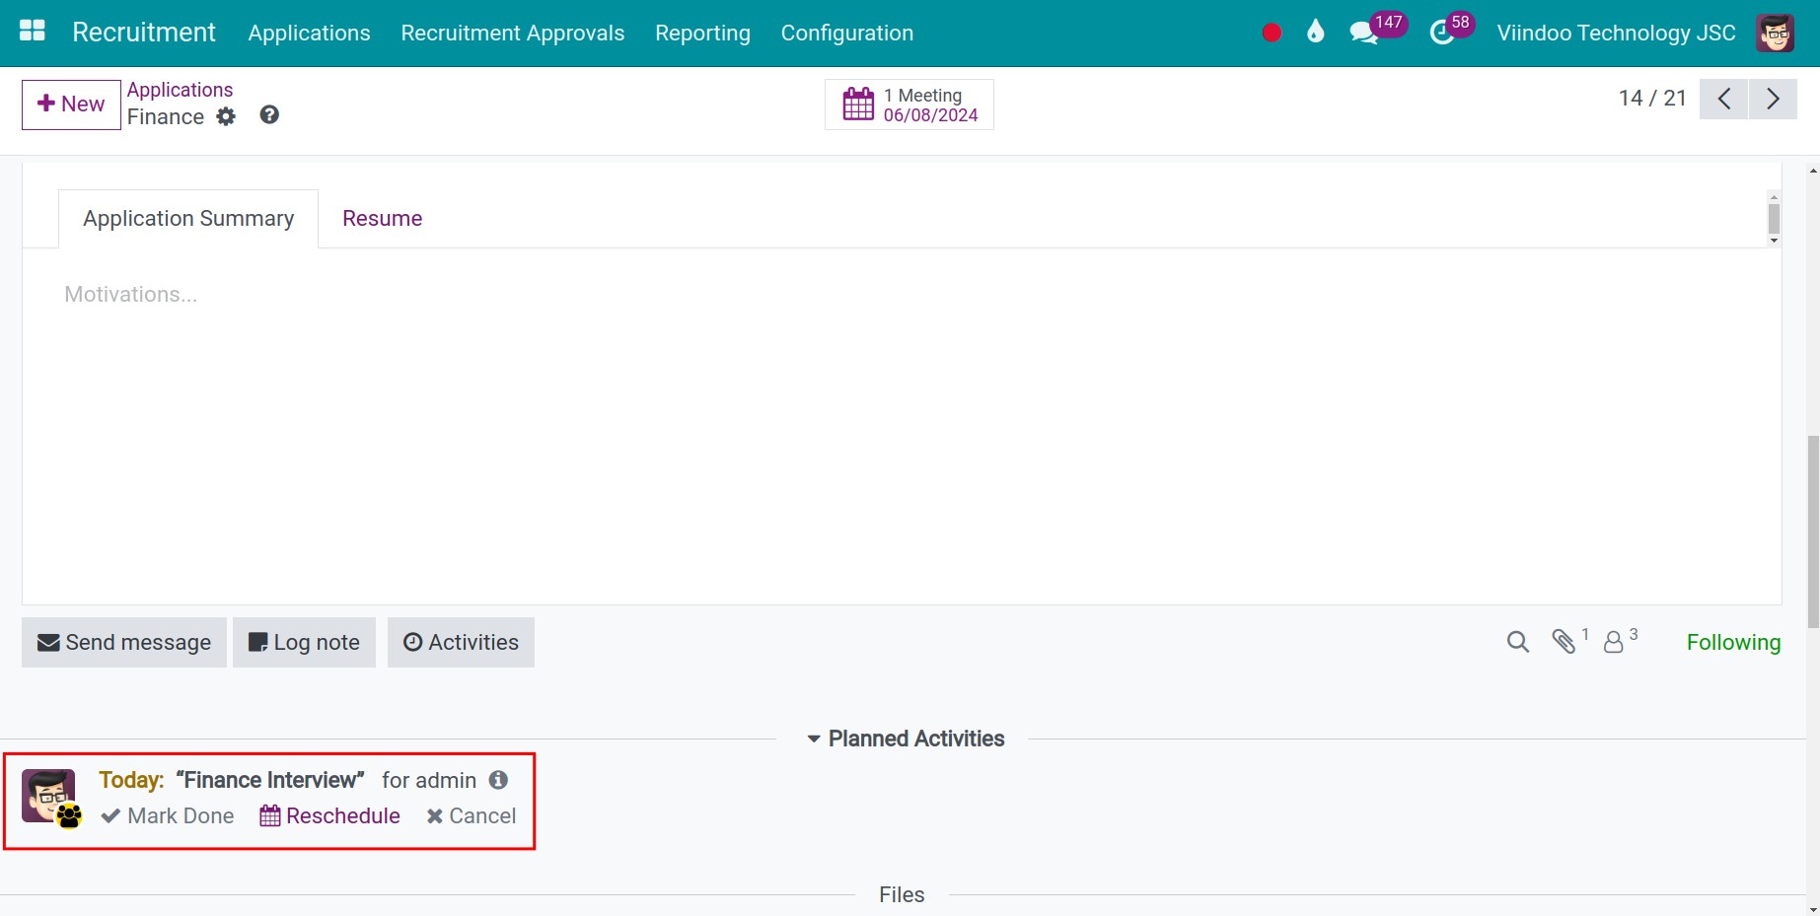1820x916 pixels.
Task: Go to the next application record
Action: tap(1772, 99)
